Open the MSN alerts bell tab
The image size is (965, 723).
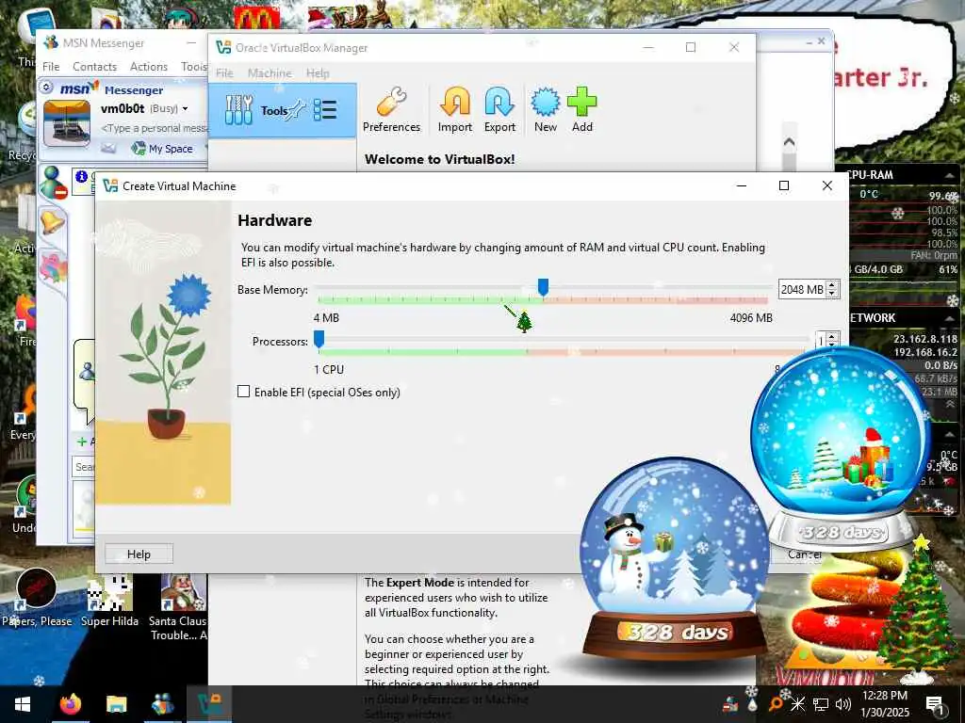coord(53,221)
